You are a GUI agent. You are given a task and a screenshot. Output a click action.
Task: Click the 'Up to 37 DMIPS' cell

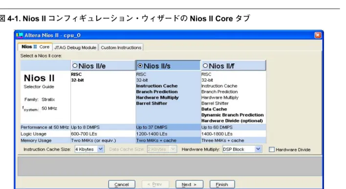(x=168, y=127)
